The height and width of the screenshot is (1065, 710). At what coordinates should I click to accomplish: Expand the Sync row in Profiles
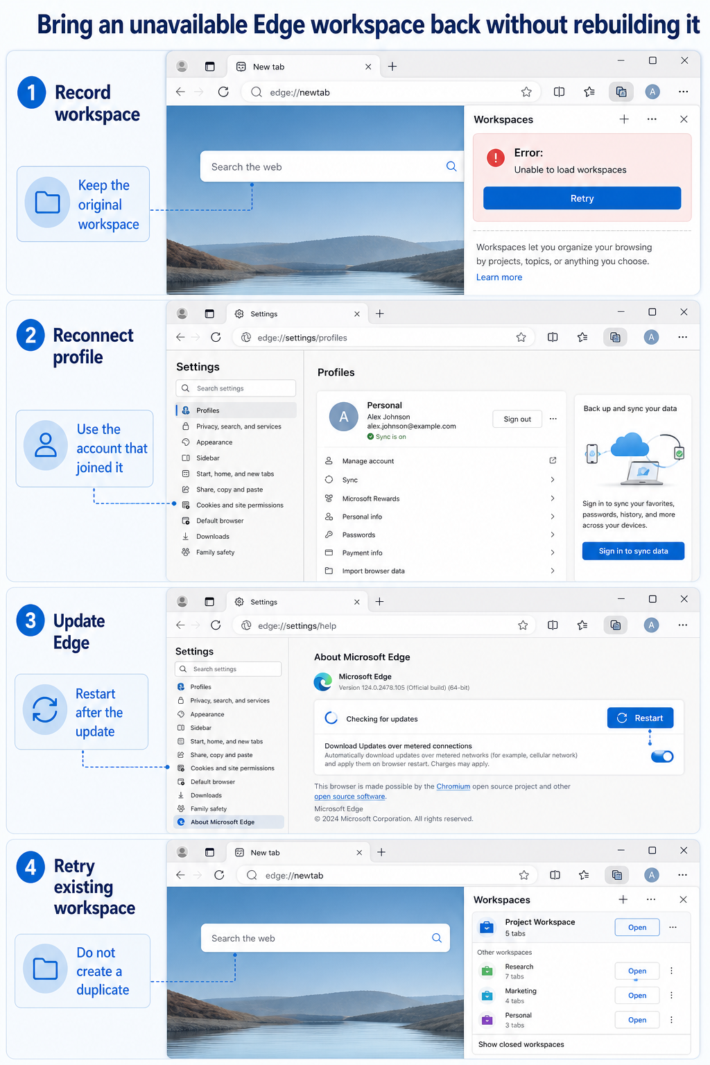click(441, 480)
